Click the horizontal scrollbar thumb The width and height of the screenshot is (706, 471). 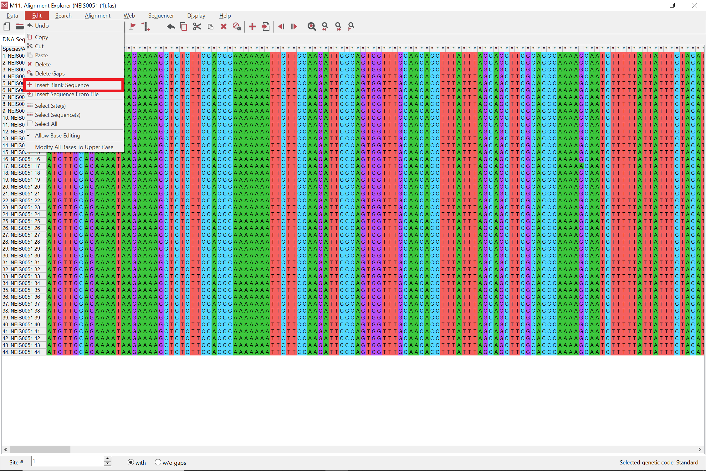(40, 449)
